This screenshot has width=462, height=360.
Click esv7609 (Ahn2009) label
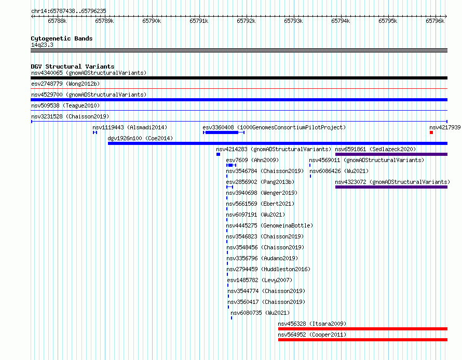click(x=252, y=160)
